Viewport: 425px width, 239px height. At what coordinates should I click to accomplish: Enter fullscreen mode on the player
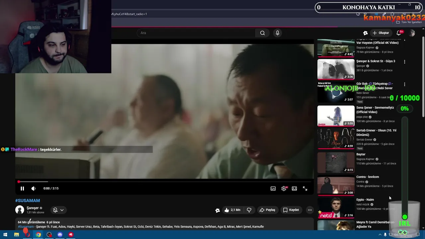[305, 189]
